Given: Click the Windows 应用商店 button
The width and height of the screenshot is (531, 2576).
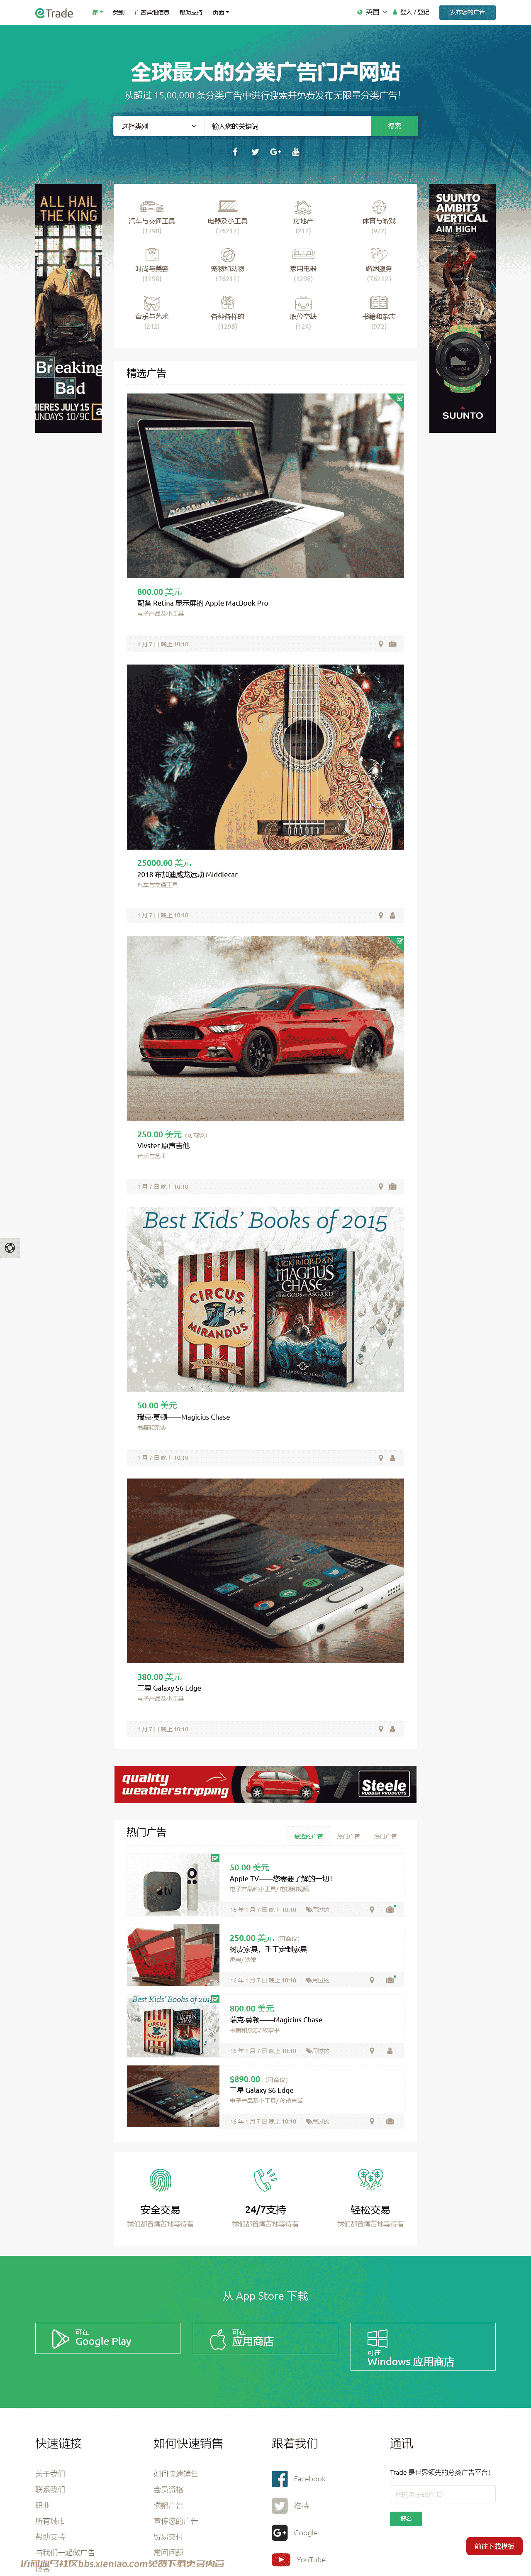Looking at the screenshot, I should tap(423, 2346).
